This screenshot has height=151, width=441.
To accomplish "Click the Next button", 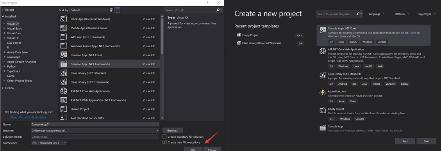I will (x=427, y=141).
